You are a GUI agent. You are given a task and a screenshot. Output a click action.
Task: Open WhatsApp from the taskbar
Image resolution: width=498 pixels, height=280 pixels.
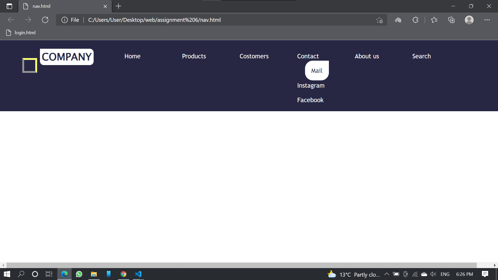pyautogui.click(x=79, y=274)
